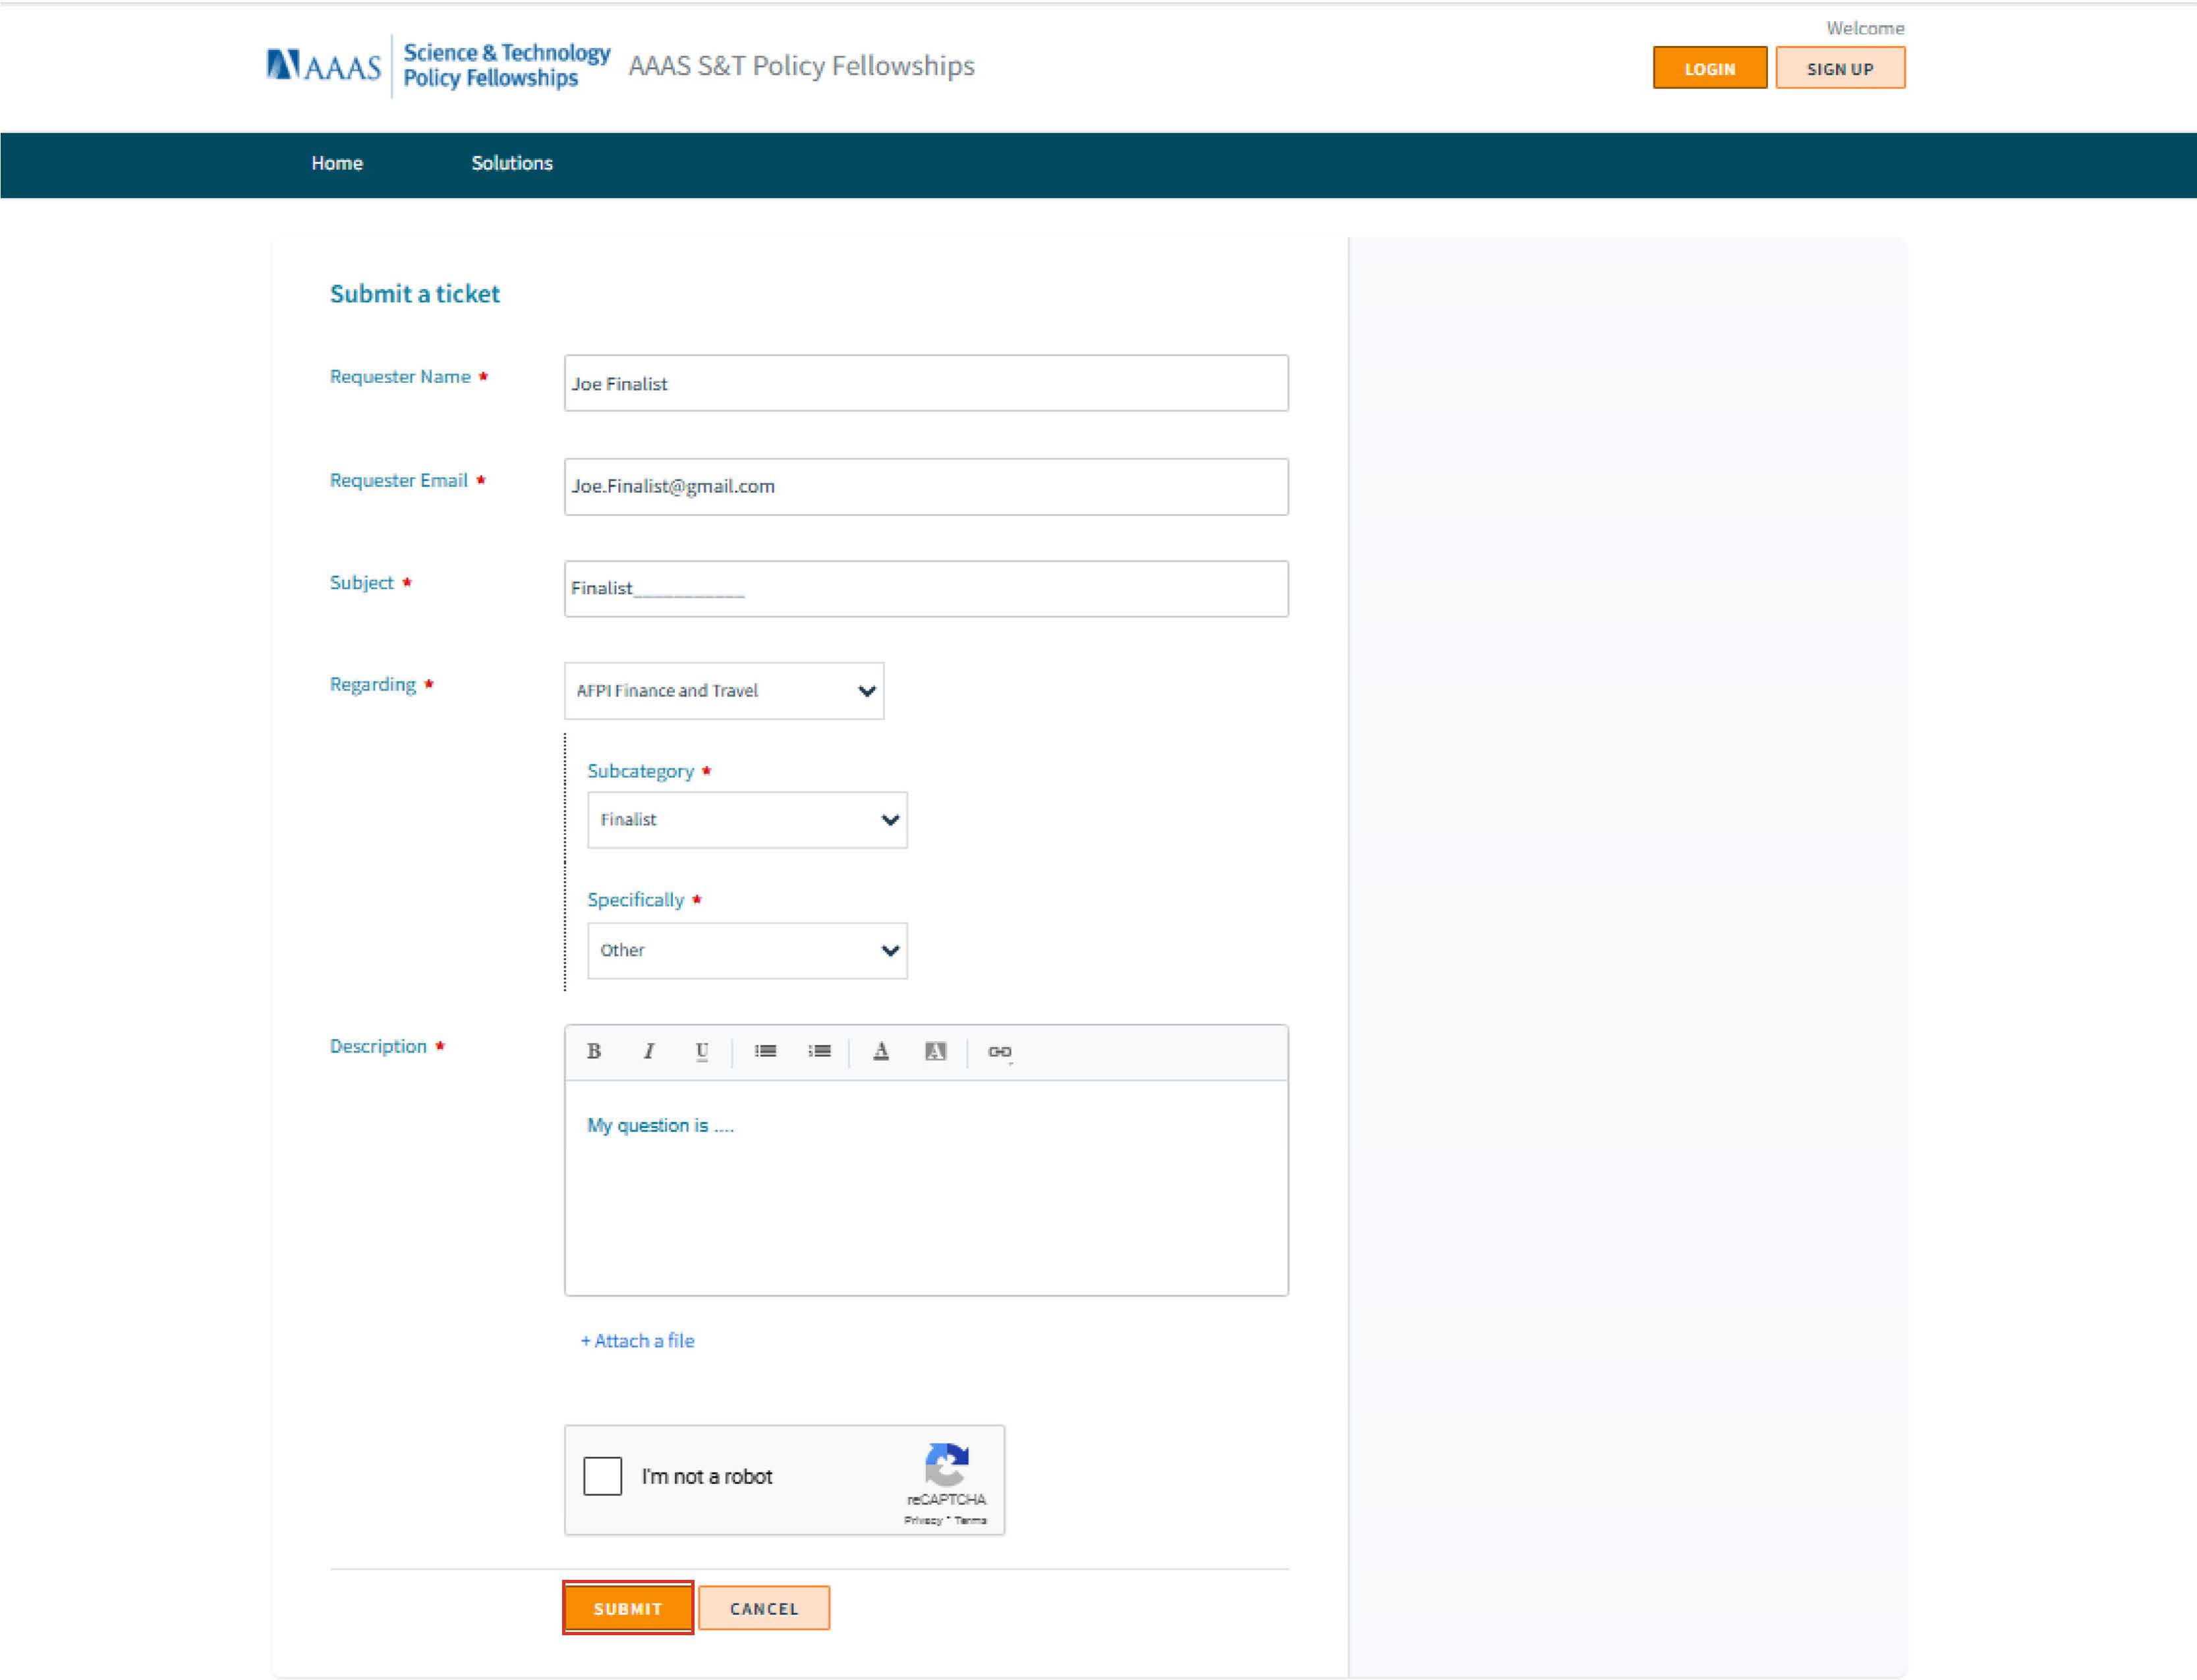Click into the Subject input field
This screenshot has height=1680, width=2197.
[x=926, y=589]
